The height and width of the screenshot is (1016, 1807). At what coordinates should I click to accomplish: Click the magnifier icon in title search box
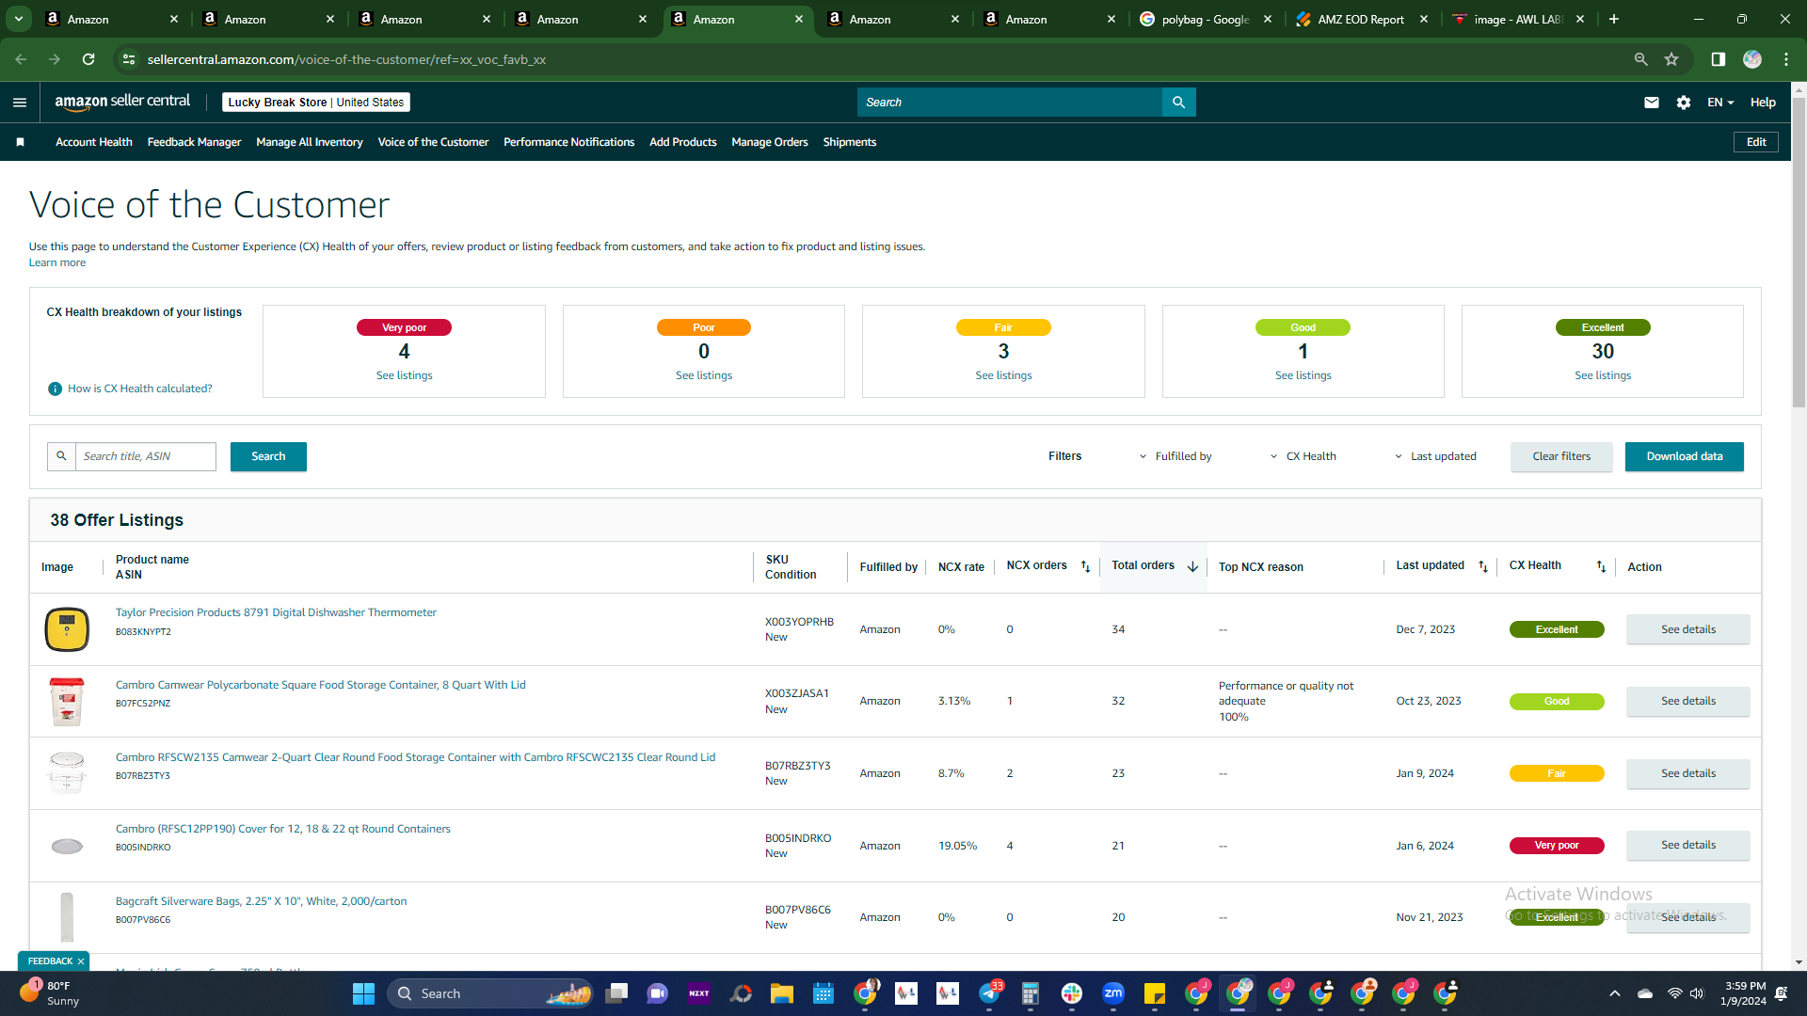61,456
